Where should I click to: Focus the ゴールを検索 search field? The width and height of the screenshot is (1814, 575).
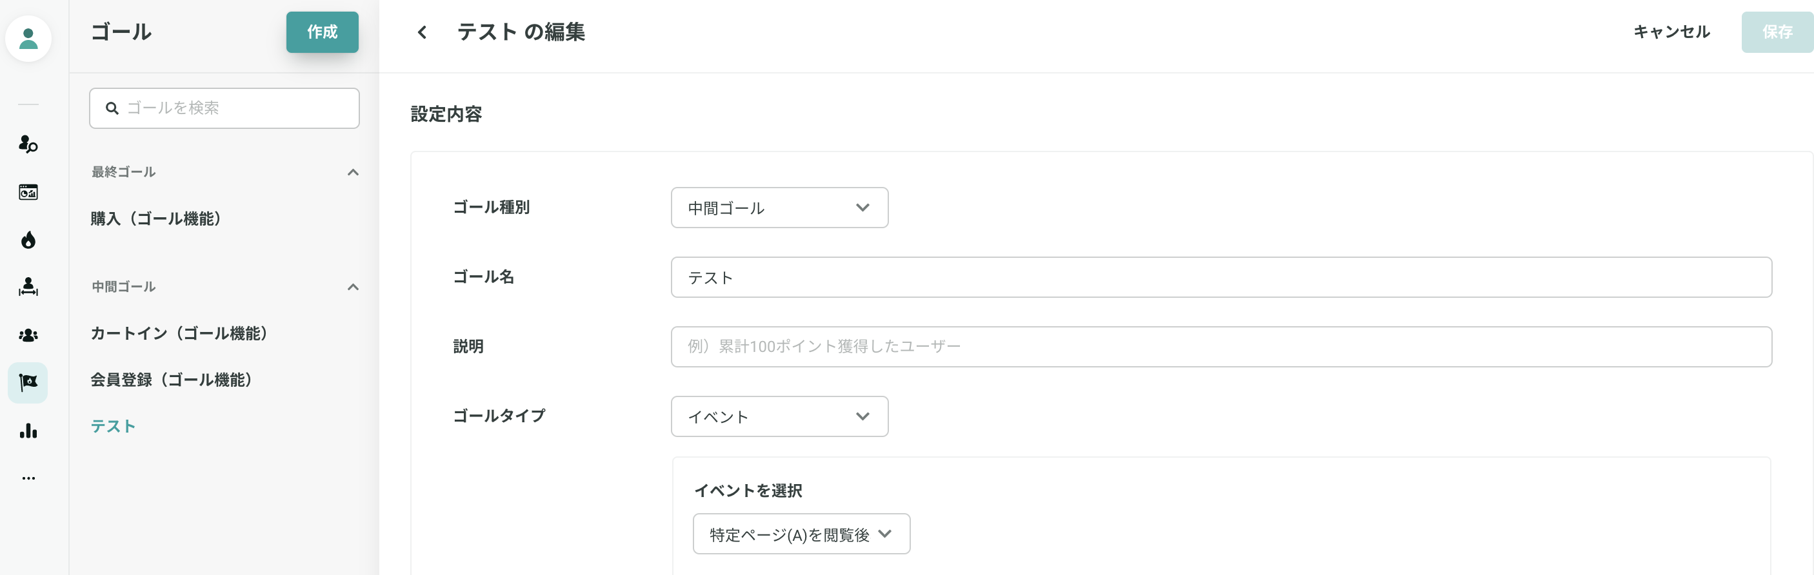click(x=224, y=108)
